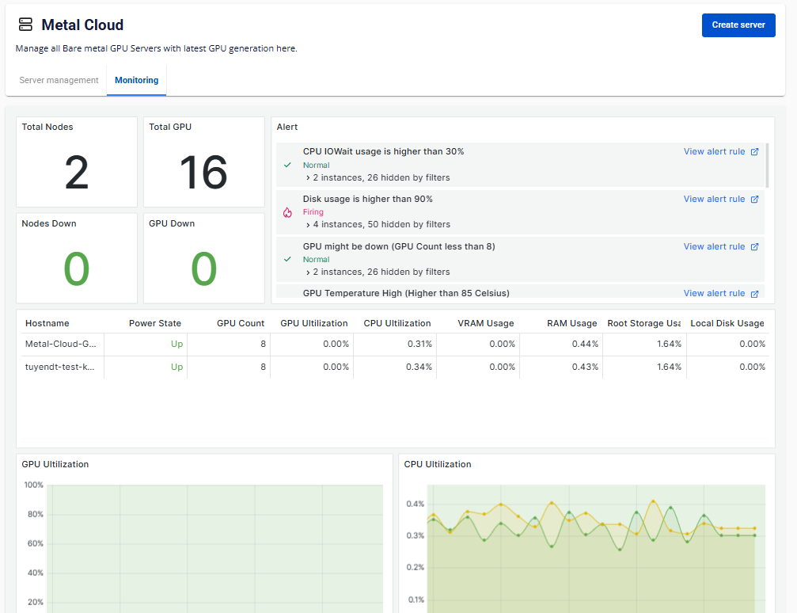
Task: Click the fire icon of Disk usage alert
Action: click(287, 212)
